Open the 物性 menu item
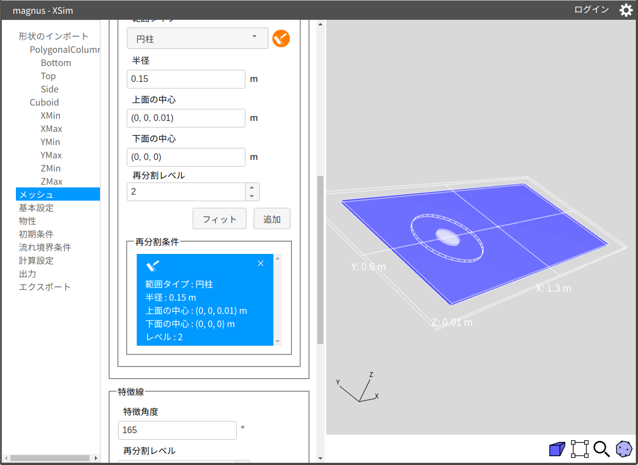The width and height of the screenshot is (638, 465). click(x=27, y=221)
